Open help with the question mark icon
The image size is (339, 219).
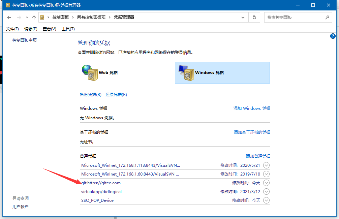pos(333,36)
